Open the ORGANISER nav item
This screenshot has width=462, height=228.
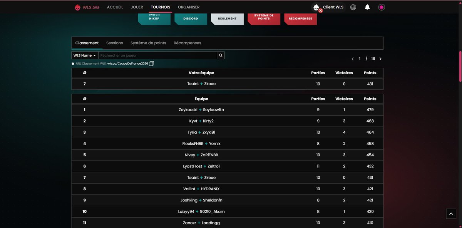coord(189,7)
